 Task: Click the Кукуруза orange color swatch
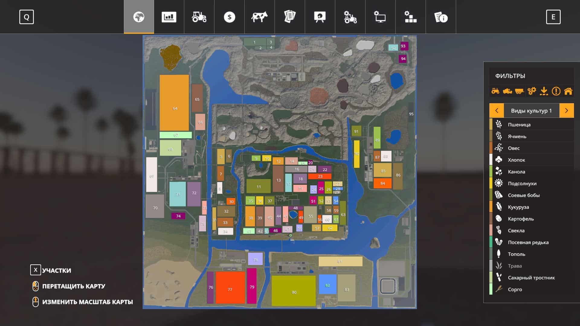491,207
